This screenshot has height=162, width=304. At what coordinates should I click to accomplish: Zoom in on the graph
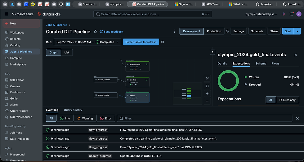click(x=207, y=93)
